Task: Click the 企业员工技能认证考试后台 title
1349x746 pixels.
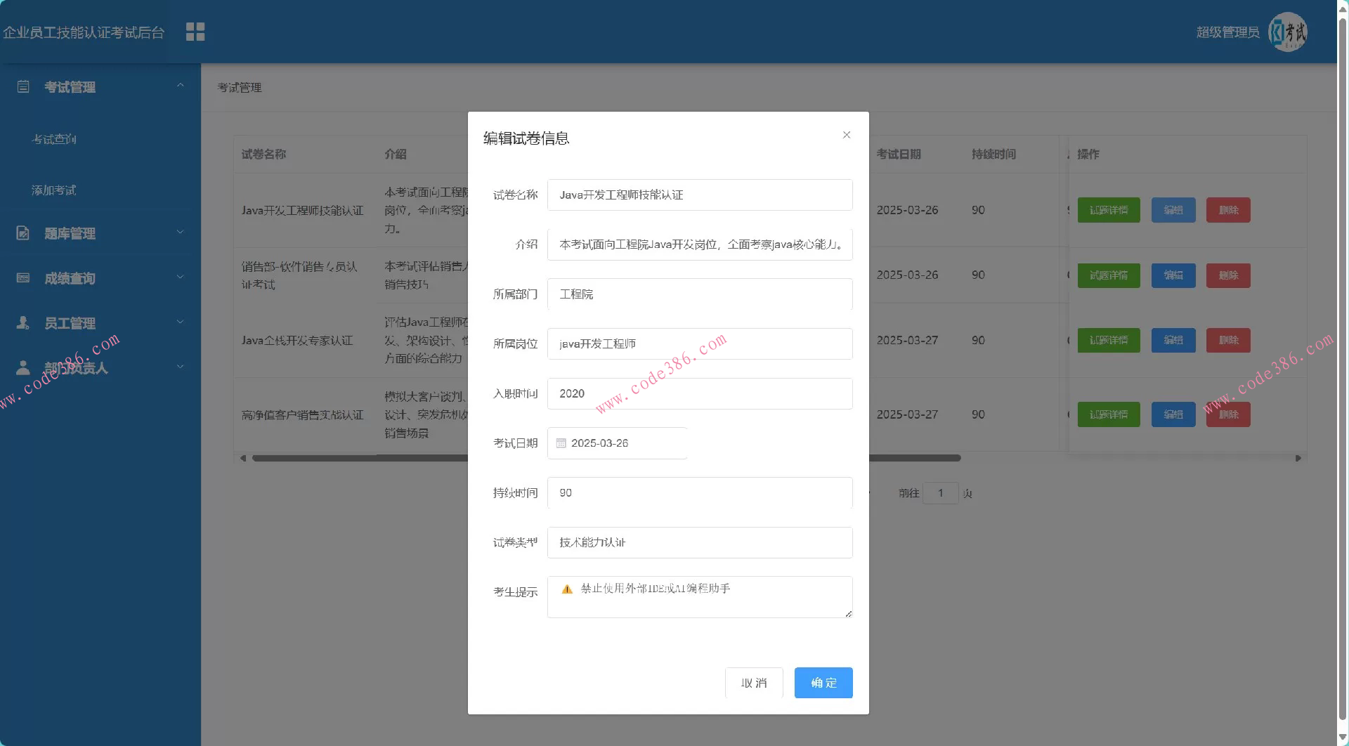Action: [84, 32]
